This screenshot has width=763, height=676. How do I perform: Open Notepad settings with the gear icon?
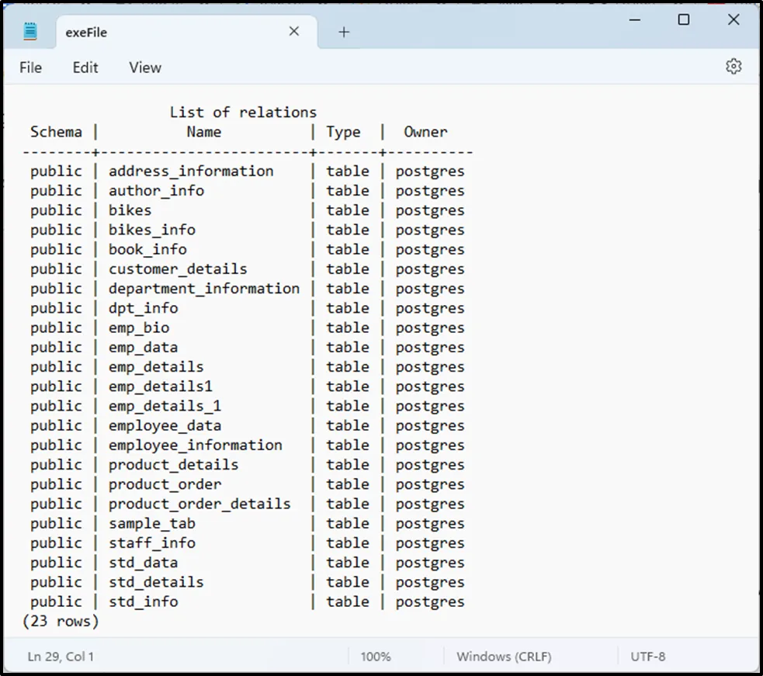[x=733, y=67]
